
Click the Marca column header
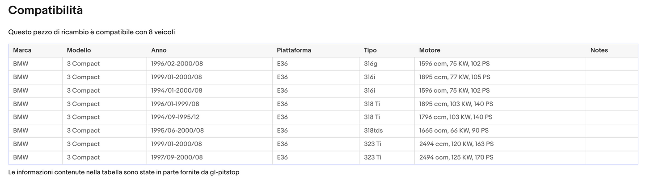tap(22, 50)
